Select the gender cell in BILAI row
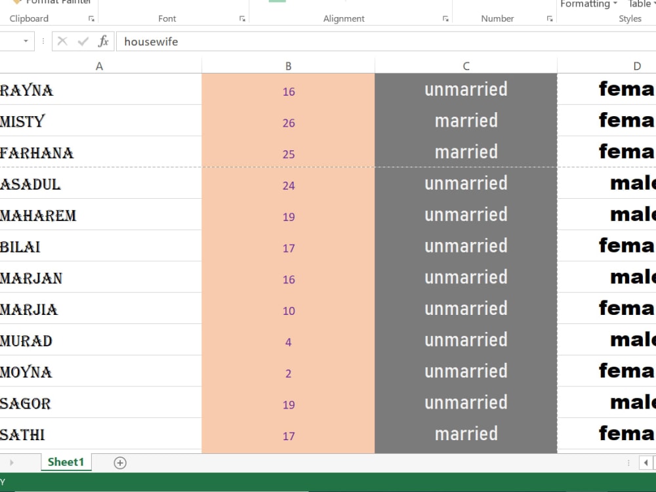 point(607,246)
